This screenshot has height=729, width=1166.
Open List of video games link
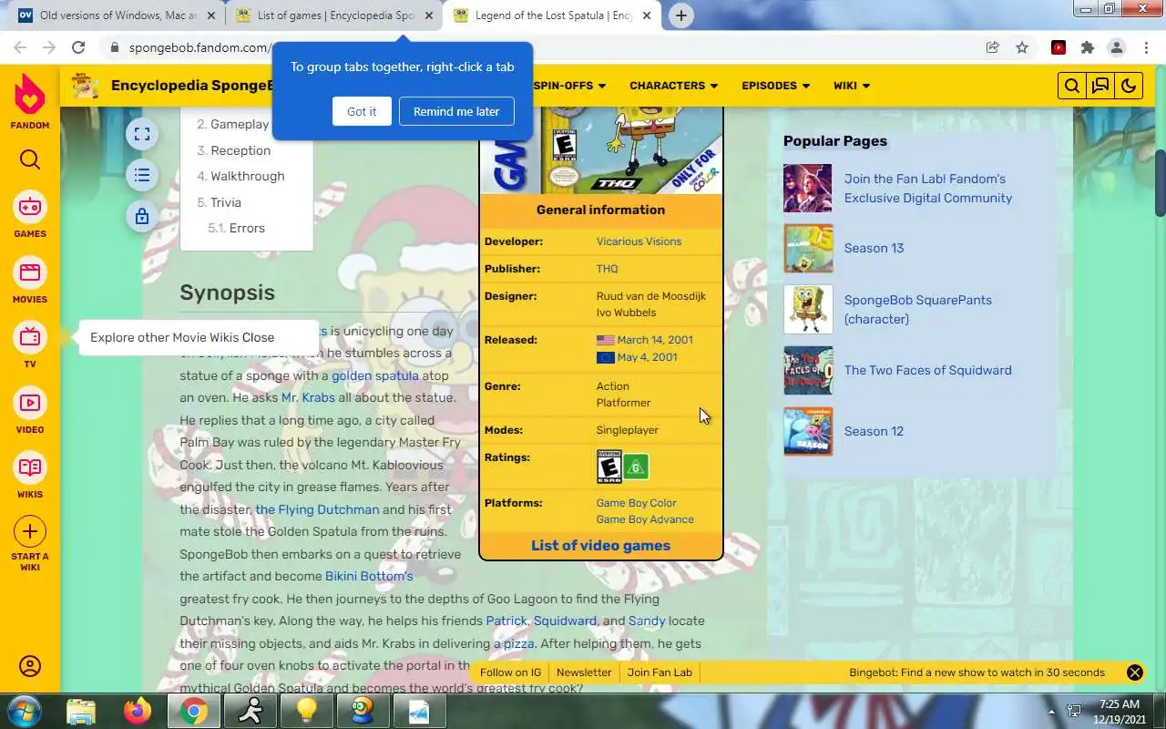[600, 545]
